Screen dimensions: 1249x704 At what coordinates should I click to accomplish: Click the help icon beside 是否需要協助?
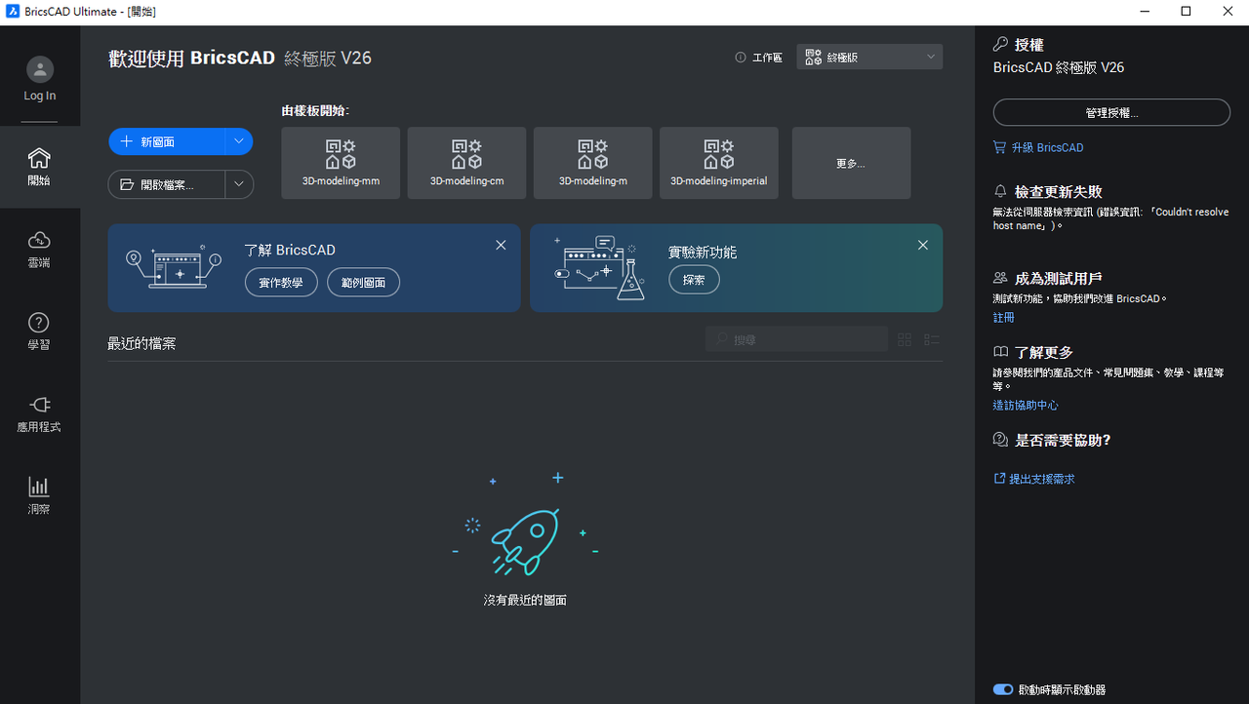(x=1000, y=440)
